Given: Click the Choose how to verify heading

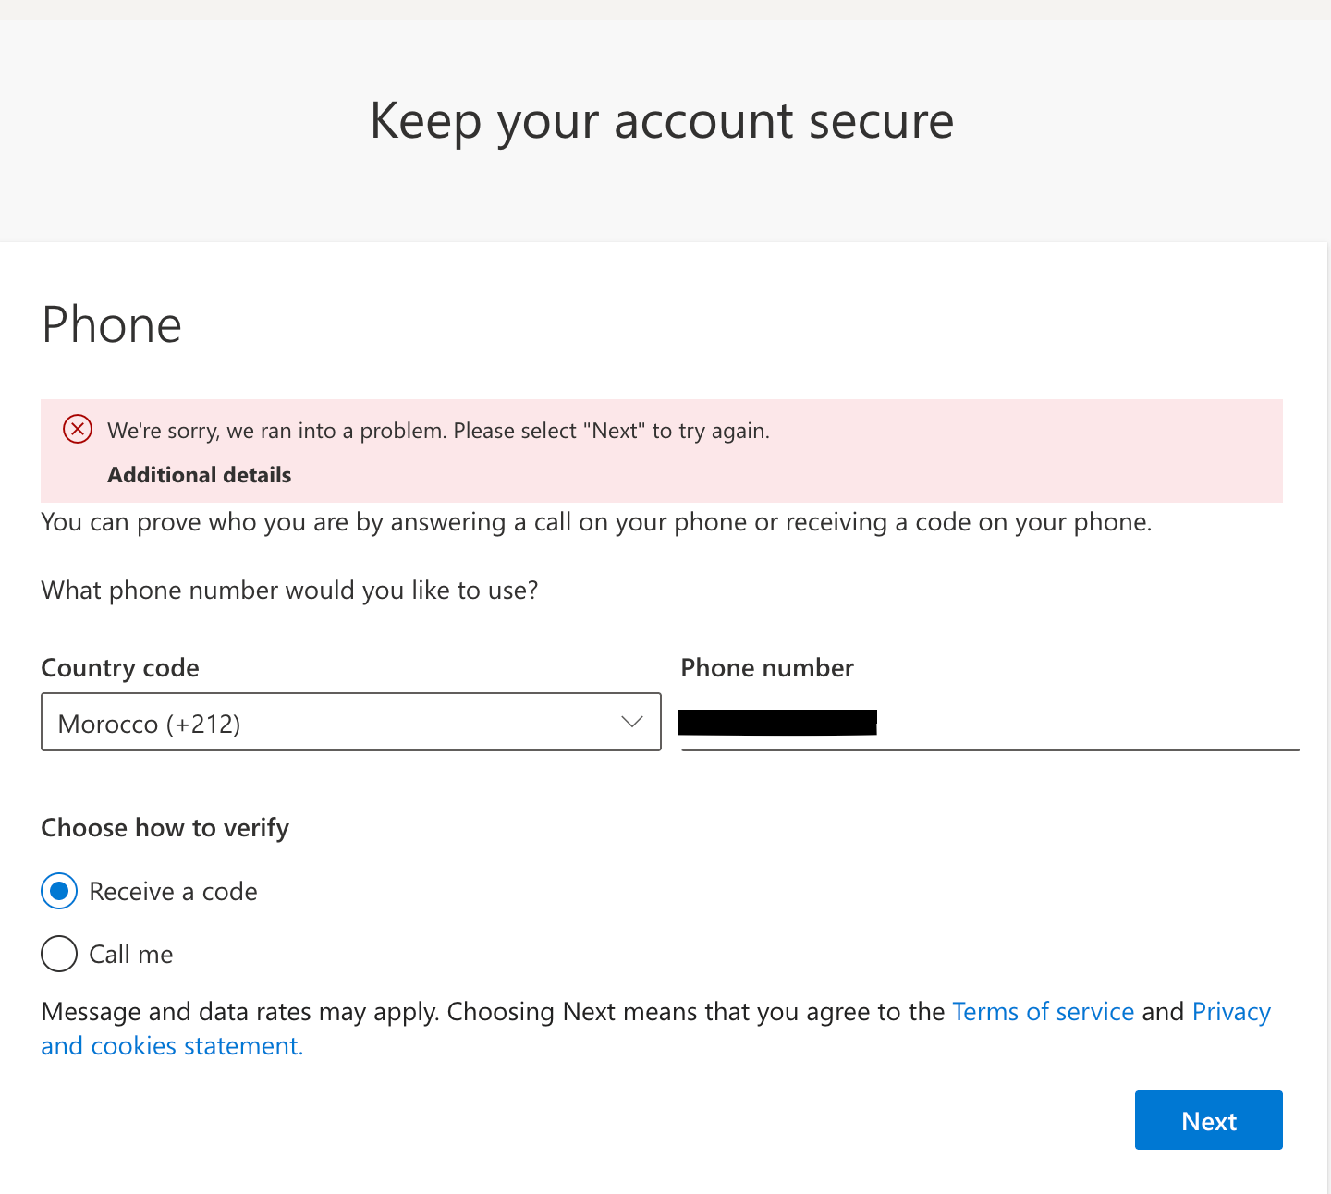Looking at the screenshot, I should tap(165, 828).
